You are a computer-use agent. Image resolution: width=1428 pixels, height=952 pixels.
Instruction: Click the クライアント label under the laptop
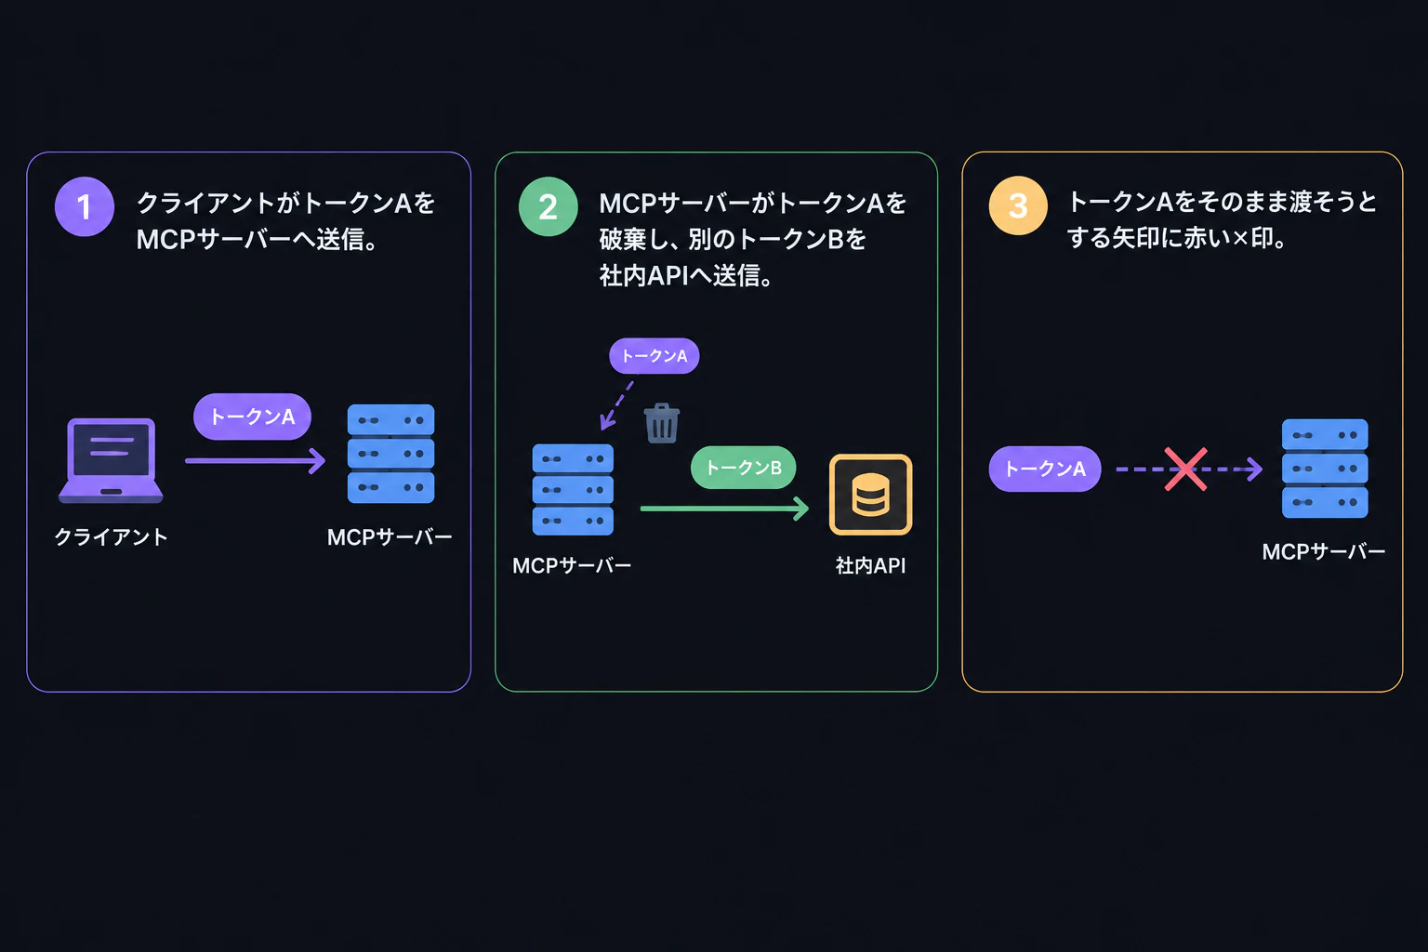[x=111, y=537]
